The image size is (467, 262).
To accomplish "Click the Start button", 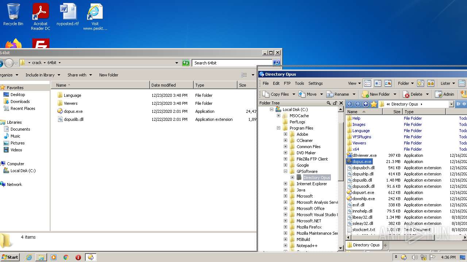I will (10, 257).
